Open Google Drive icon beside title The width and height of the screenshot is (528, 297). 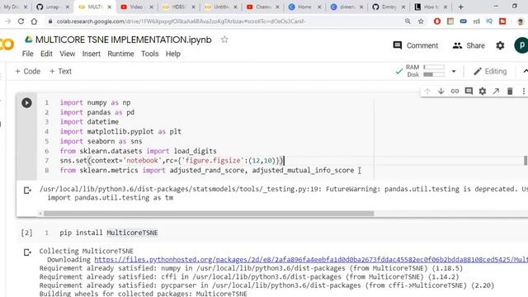tap(29, 40)
